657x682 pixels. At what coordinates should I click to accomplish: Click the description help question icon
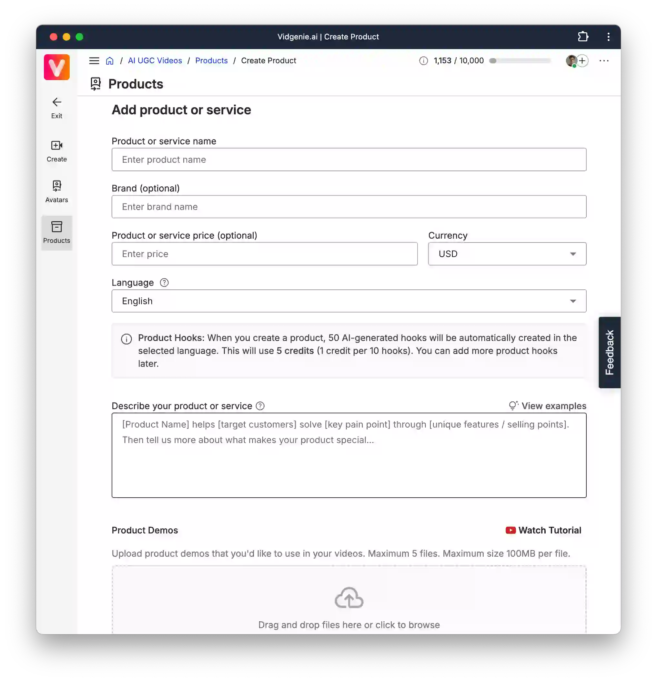click(260, 406)
